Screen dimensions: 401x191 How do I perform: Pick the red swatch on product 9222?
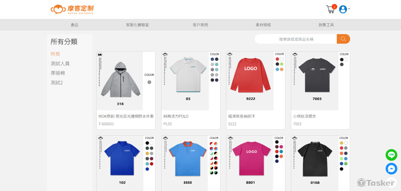tap(277, 59)
